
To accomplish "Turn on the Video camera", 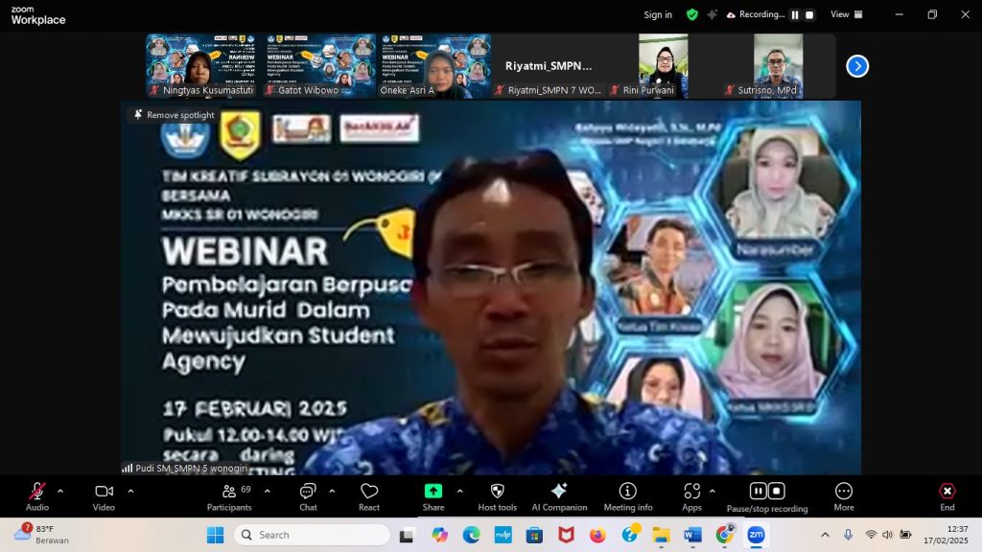I will click(x=104, y=495).
